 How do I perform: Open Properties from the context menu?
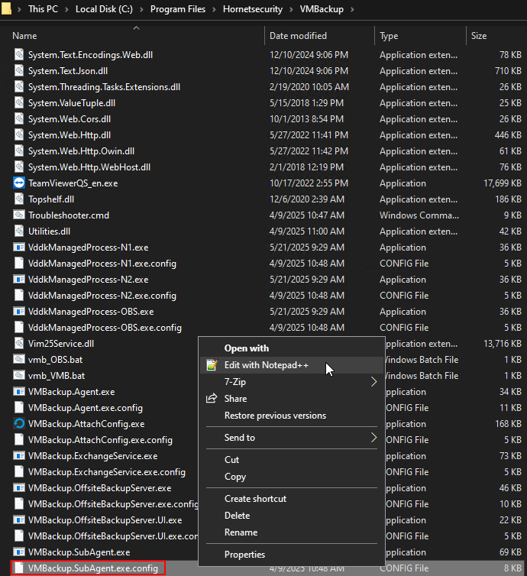click(292, 554)
